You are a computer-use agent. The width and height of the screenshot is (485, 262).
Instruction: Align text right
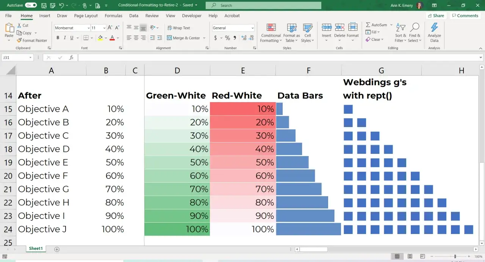[143, 38]
